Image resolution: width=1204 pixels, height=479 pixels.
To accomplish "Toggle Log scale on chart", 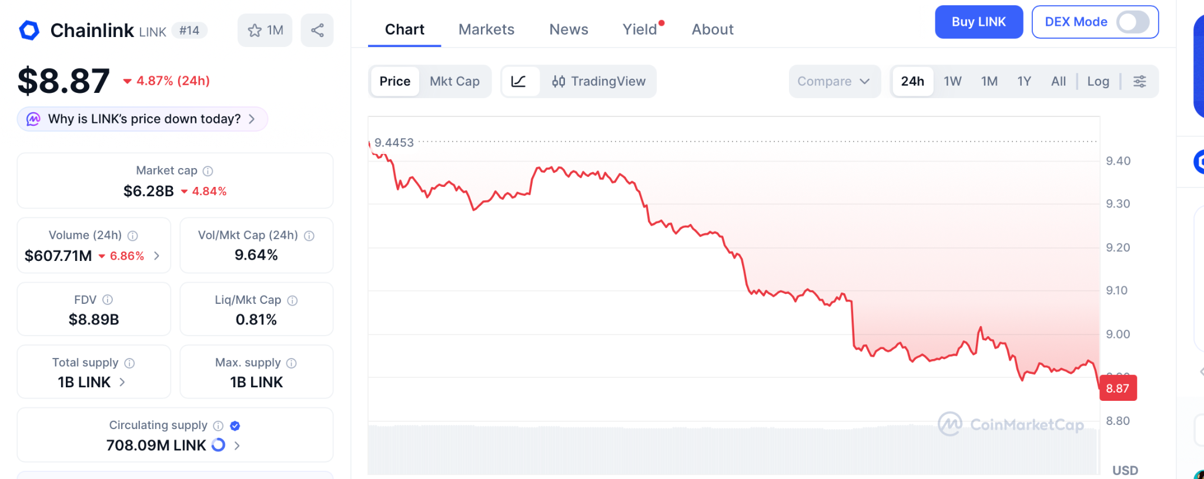I will point(1098,82).
